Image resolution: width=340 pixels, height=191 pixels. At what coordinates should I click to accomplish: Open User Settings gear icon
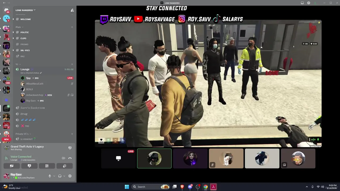(70, 176)
